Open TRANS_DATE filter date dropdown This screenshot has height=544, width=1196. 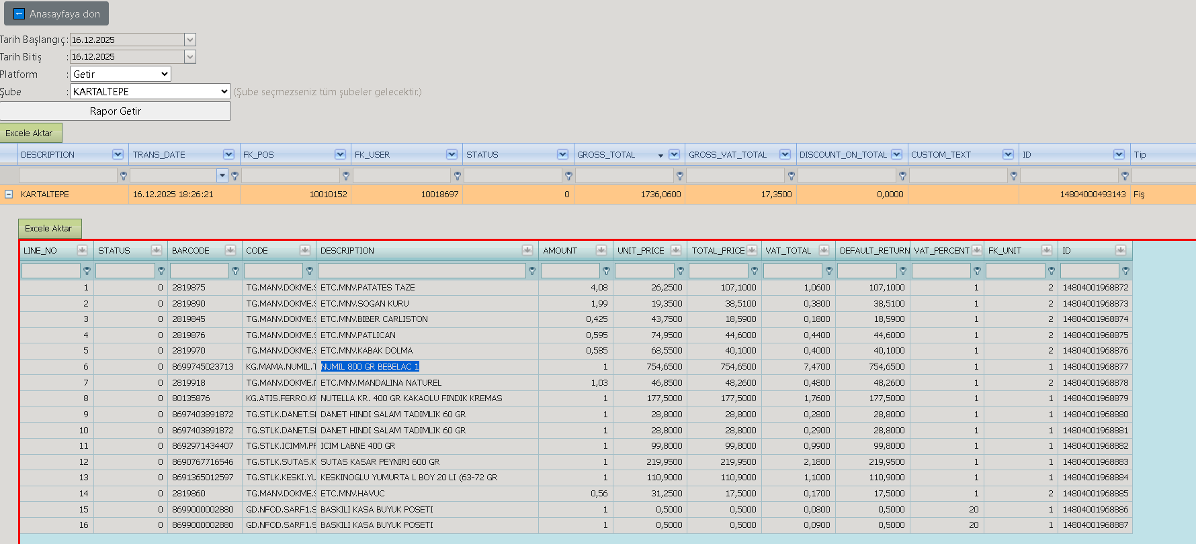[222, 176]
